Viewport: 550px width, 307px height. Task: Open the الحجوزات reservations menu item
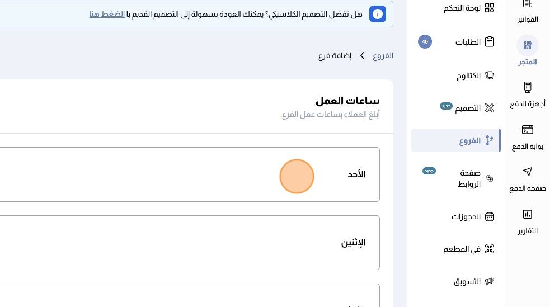point(467,216)
